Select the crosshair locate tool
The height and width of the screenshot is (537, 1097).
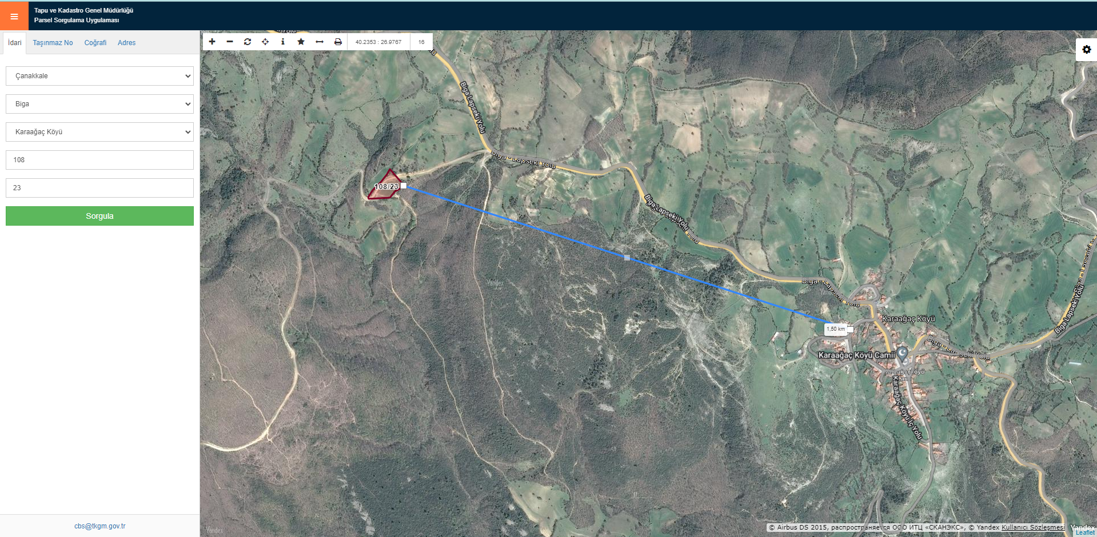tap(265, 42)
